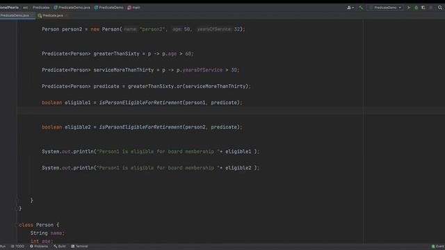Place cursor on the empty highlighted line

coord(190,111)
